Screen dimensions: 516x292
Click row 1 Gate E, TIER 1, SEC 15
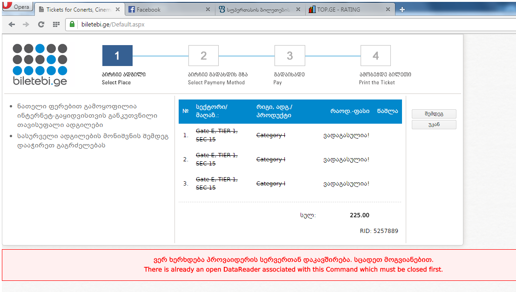pyautogui.click(x=216, y=135)
